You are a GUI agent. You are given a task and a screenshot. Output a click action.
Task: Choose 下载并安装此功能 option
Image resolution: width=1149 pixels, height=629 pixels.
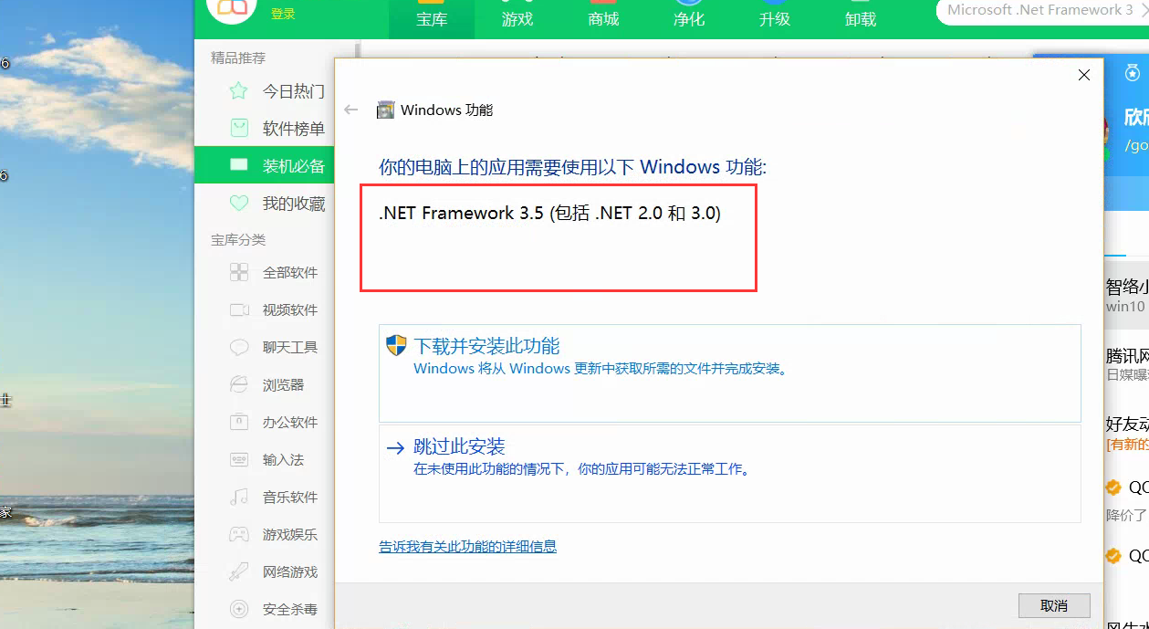point(729,372)
